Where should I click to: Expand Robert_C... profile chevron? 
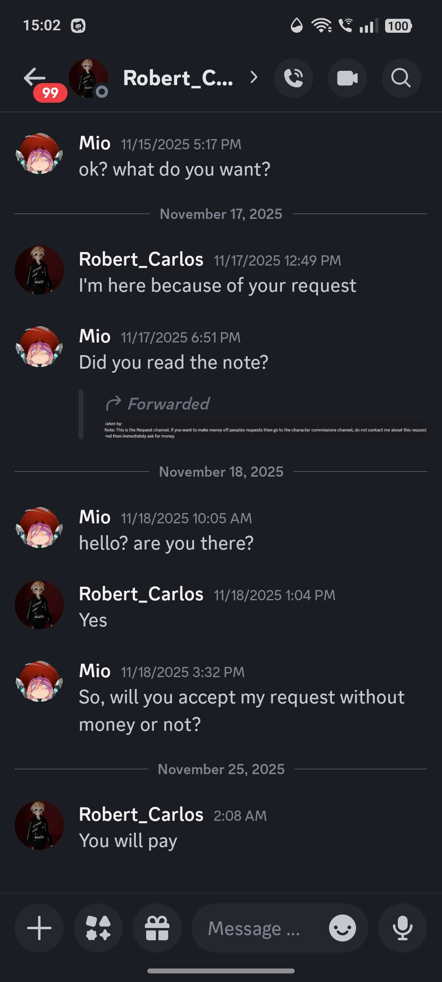(x=254, y=77)
